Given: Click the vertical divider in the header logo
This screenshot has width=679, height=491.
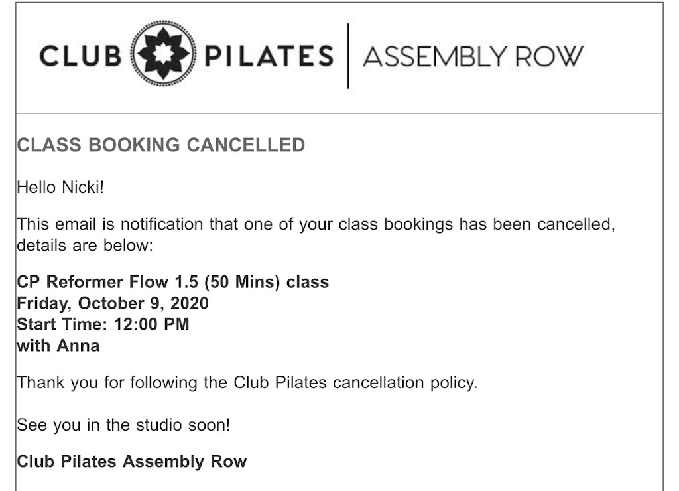Looking at the screenshot, I should 348,56.
